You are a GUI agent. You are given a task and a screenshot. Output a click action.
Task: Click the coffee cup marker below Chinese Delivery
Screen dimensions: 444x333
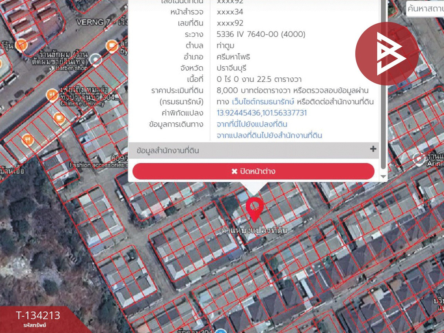tap(58, 118)
